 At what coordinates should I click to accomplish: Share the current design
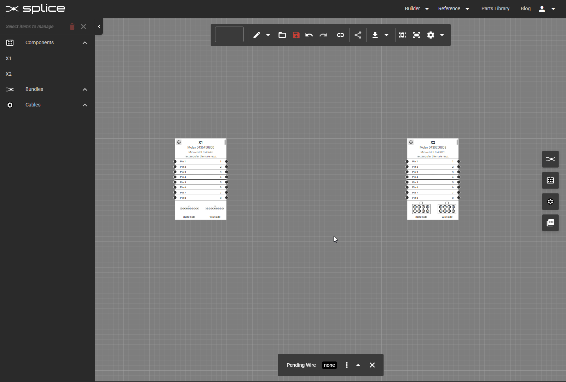coord(358,35)
